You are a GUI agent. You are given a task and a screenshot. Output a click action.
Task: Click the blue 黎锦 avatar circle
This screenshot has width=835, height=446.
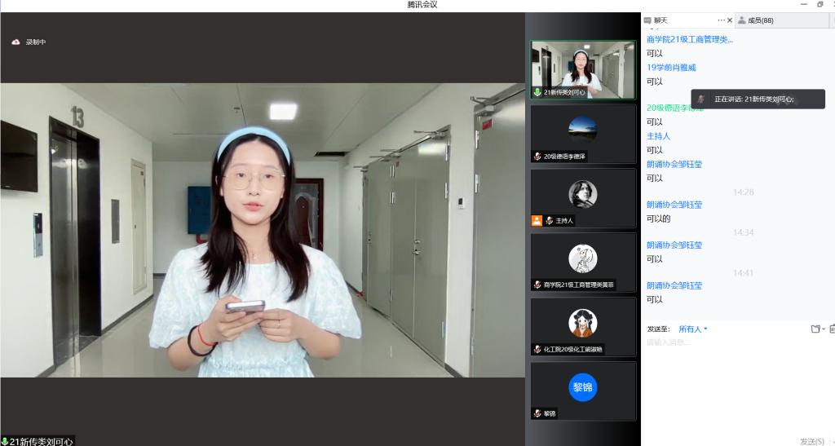pyautogui.click(x=582, y=386)
